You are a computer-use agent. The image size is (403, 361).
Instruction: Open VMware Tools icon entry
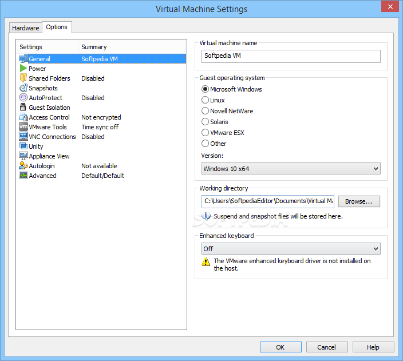23,126
